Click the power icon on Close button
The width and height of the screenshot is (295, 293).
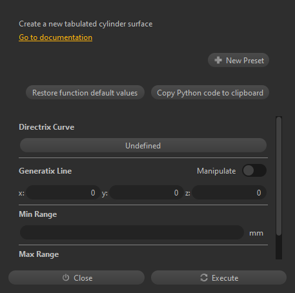click(66, 278)
